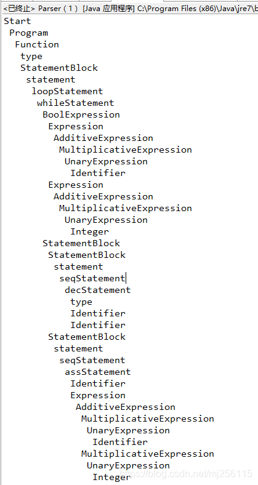
Task: Click the Start root line in console
Action: point(17,22)
